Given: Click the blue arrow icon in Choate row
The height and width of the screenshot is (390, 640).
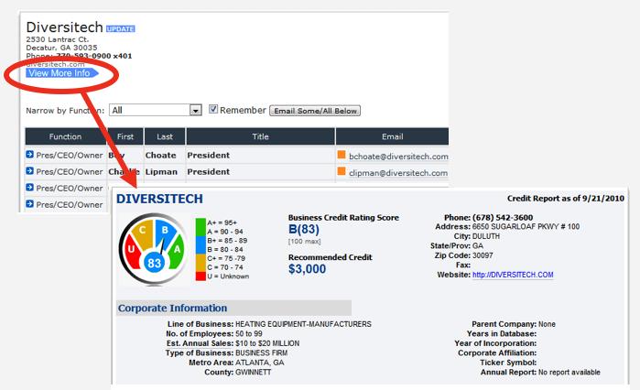Looking at the screenshot, I should click(x=30, y=154).
